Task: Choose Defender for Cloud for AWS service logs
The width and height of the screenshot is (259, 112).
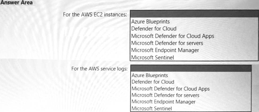Action: (153, 82)
